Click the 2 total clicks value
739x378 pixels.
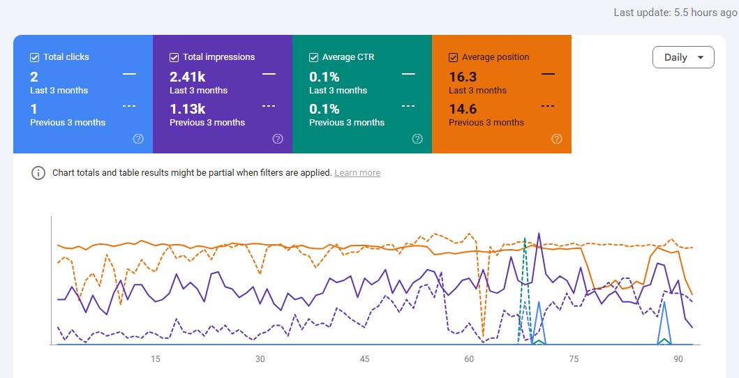tap(34, 77)
